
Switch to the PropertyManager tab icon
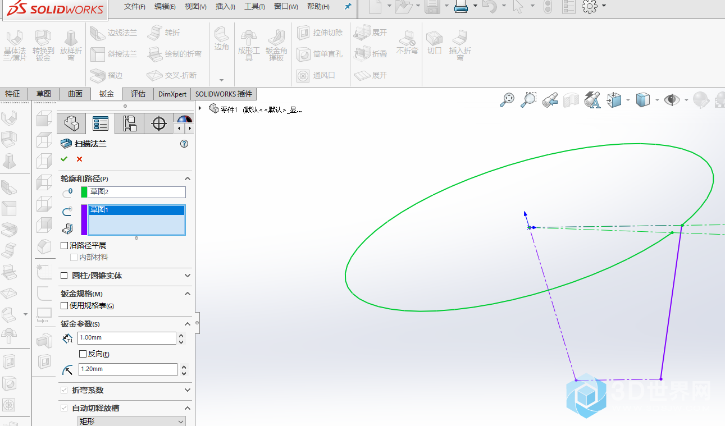tap(100, 123)
